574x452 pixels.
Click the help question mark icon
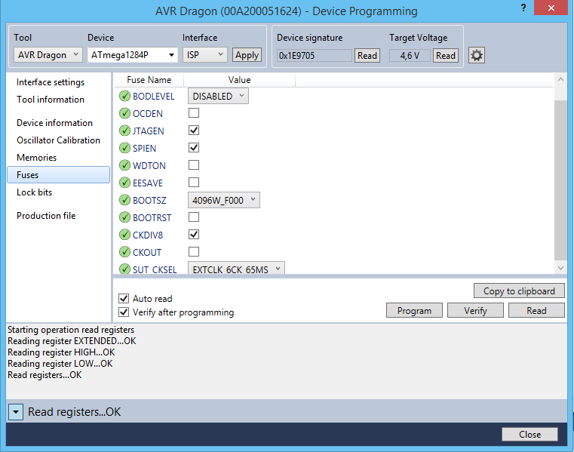pos(522,8)
